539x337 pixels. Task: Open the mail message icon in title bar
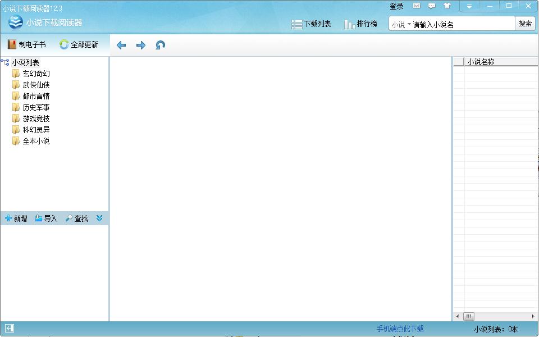[x=417, y=6]
